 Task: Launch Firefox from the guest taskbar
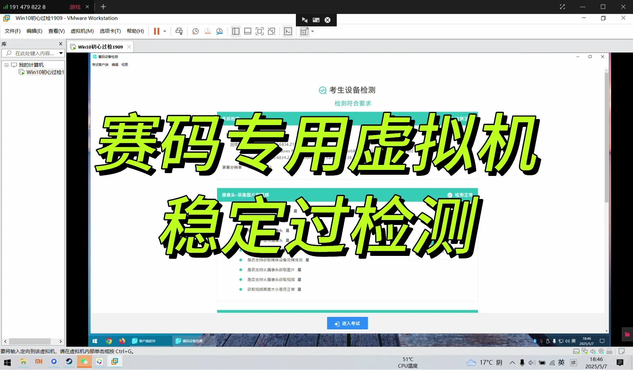tap(122, 341)
